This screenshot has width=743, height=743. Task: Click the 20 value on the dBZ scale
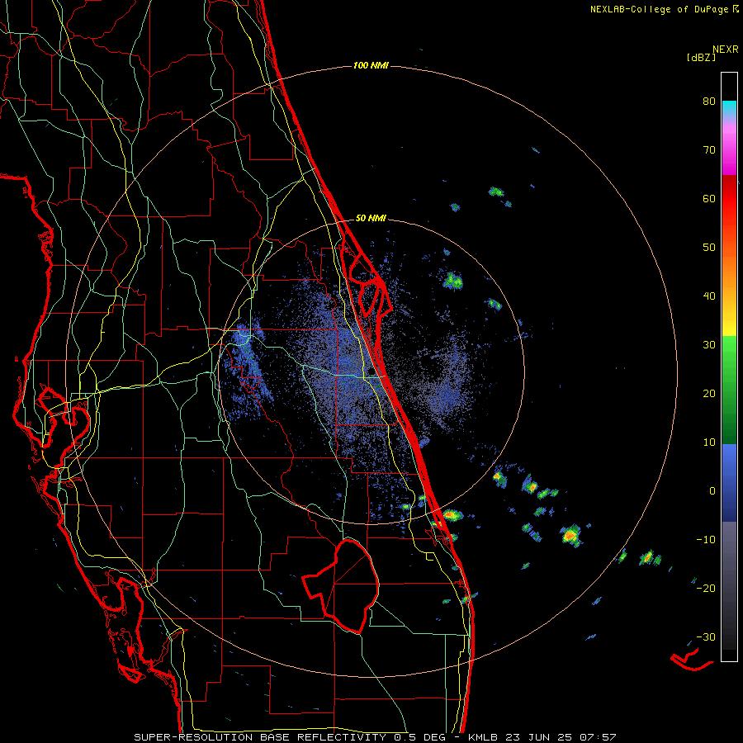[709, 394]
